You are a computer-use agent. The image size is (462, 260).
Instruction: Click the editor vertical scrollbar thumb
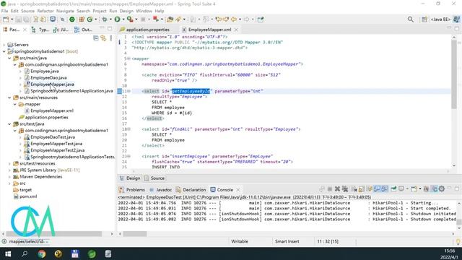point(454,74)
